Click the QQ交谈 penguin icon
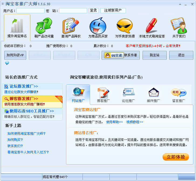 pyautogui.click(x=108, y=55)
